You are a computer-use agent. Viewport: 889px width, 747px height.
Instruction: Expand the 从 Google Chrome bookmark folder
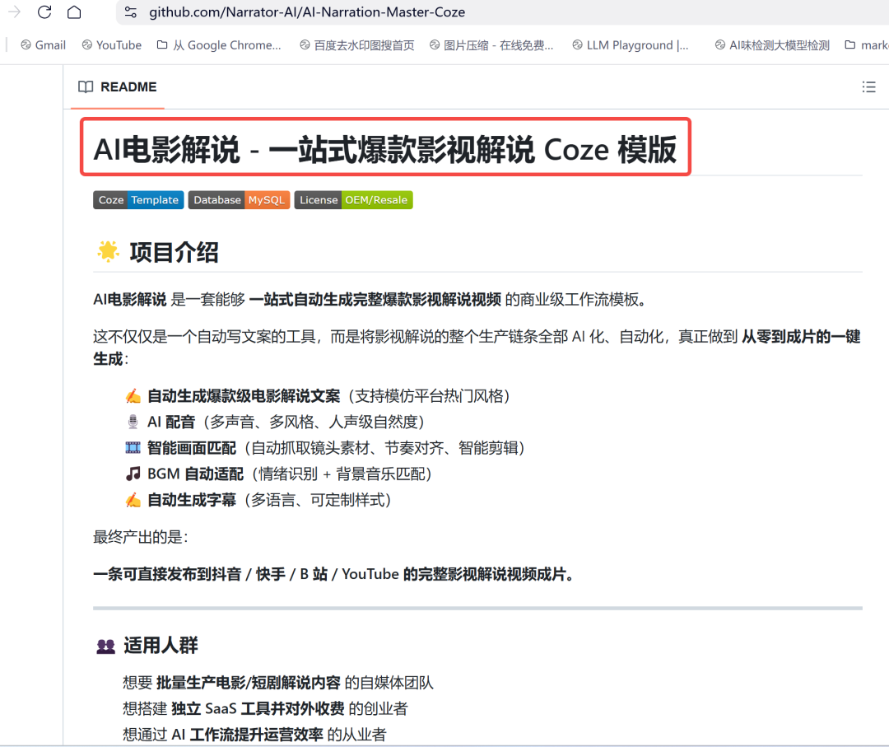click(219, 45)
